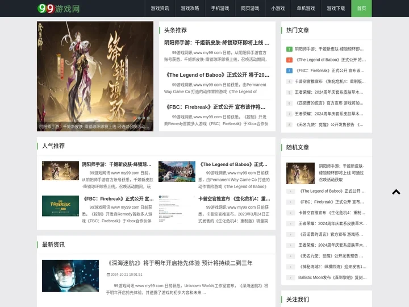The image size is (409, 307).
Task: Click hot article ranked 1 阴阳师手游
Action: click(329, 49)
